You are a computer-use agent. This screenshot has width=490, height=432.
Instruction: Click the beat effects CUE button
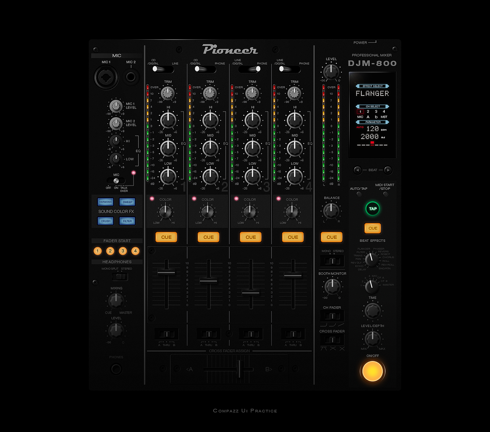(373, 228)
